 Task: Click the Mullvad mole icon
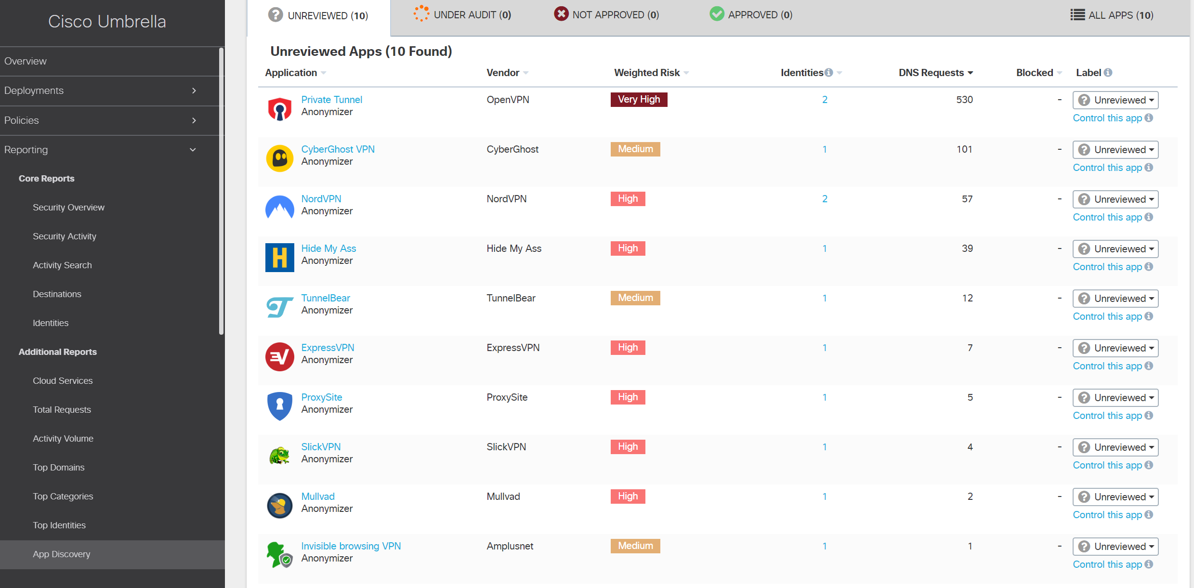tap(279, 505)
